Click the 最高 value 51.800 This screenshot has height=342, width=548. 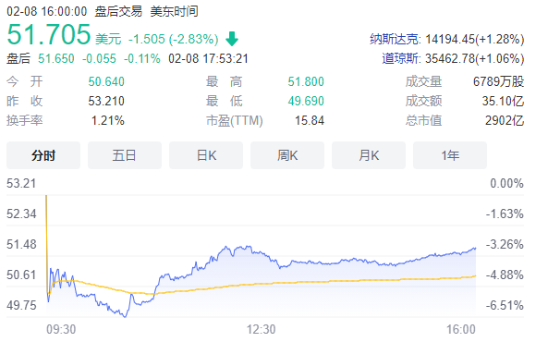click(x=306, y=82)
